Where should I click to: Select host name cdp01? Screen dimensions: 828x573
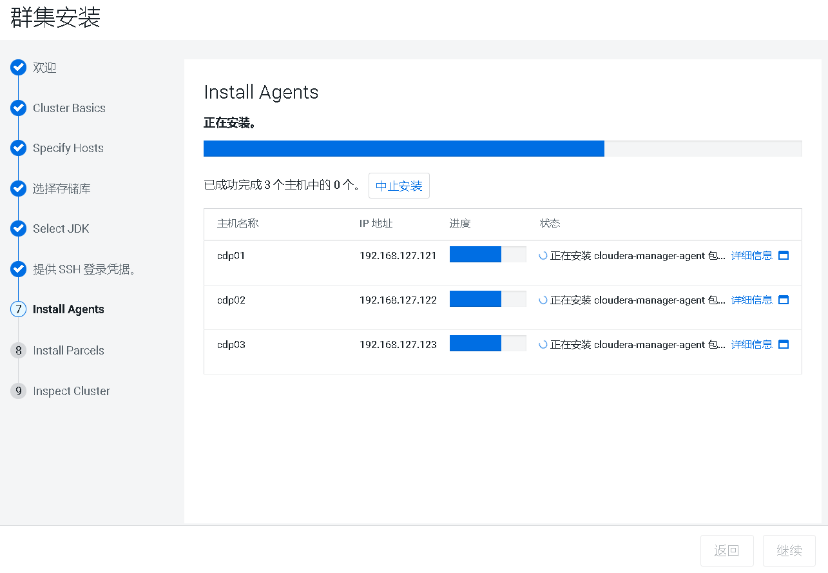231,255
